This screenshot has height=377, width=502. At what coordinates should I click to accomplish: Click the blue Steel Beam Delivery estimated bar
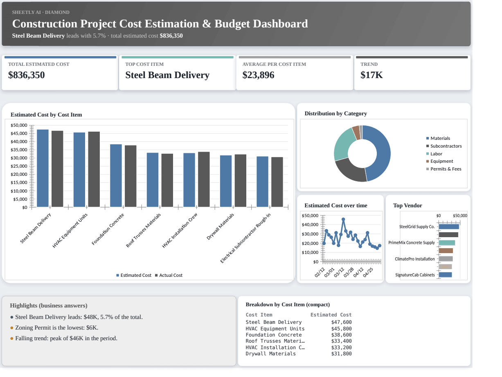pyautogui.click(x=43, y=168)
